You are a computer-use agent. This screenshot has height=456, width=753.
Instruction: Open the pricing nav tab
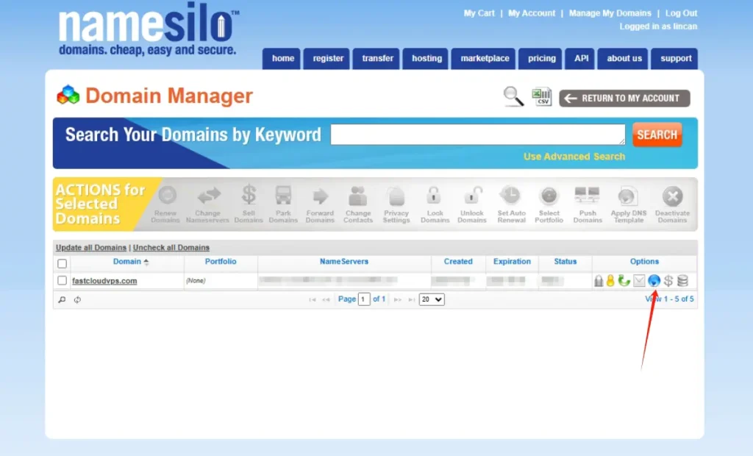click(541, 59)
